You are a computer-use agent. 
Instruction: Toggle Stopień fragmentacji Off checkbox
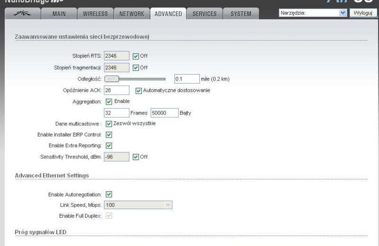136,68
